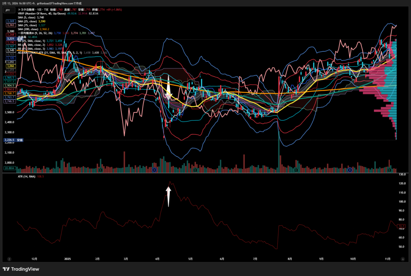
Task: Click the rightmost earnings 'E' marker near November
Action: tap(390, 170)
